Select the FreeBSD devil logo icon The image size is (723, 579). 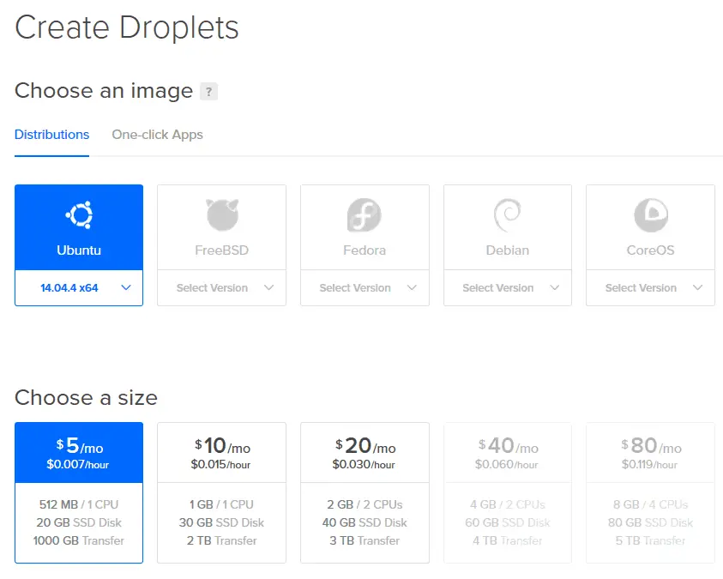point(222,214)
